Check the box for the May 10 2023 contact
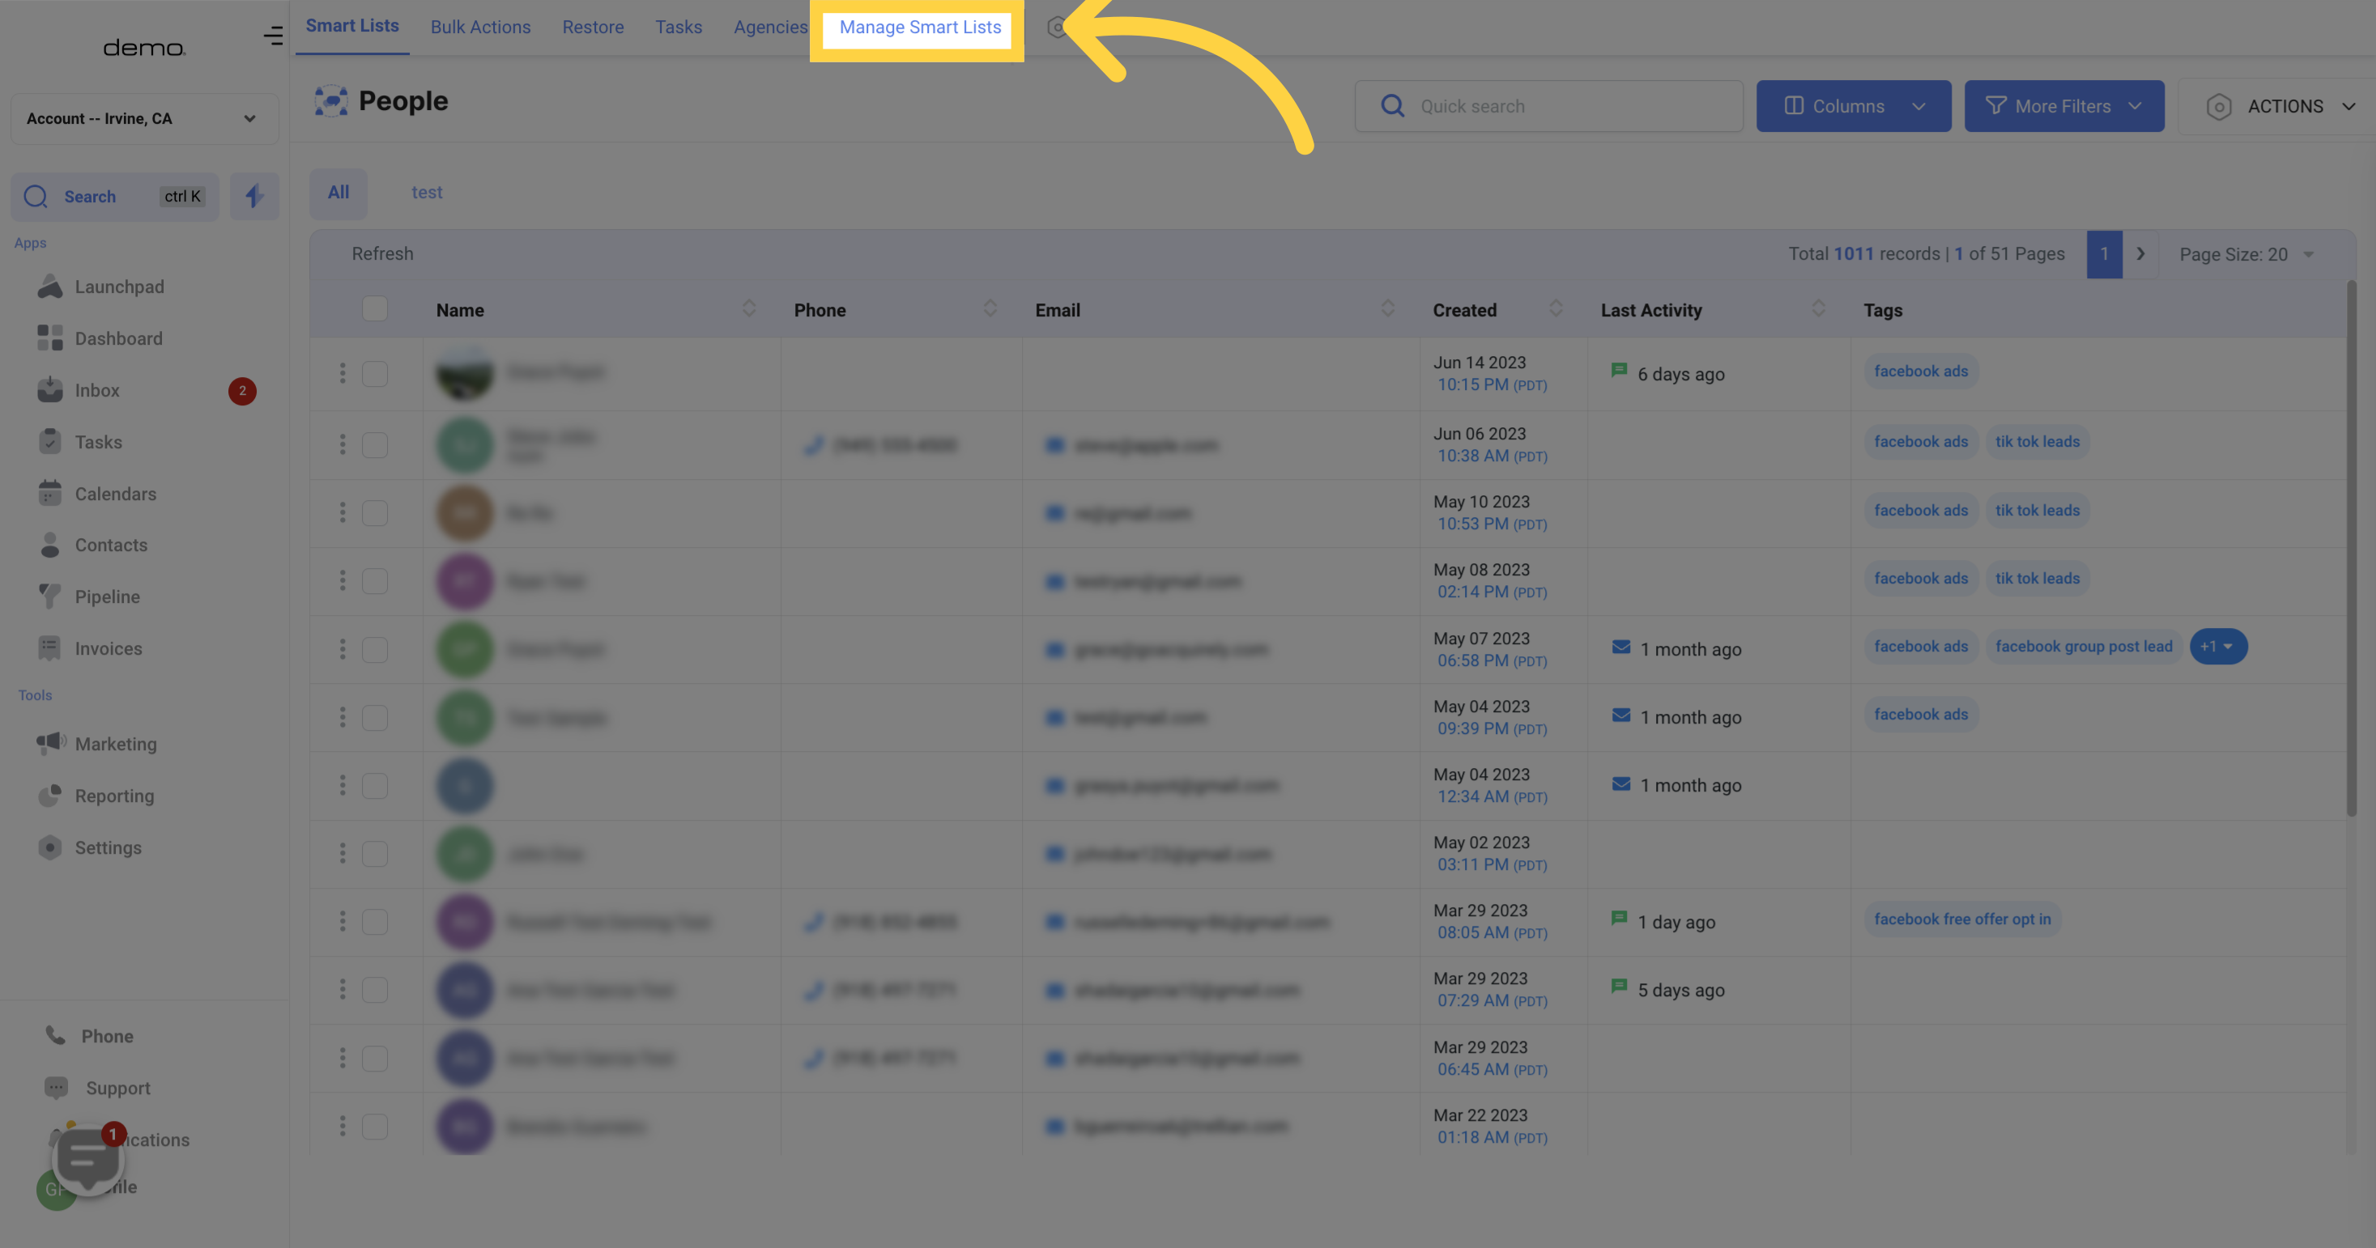This screenshot has width=2376, height=1248. (x=374, y=512)
